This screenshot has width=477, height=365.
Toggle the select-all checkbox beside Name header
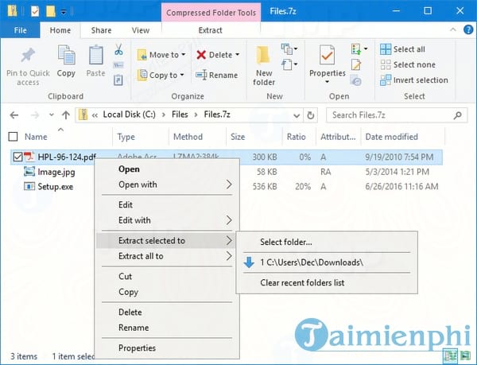click(x=12, y=137)
